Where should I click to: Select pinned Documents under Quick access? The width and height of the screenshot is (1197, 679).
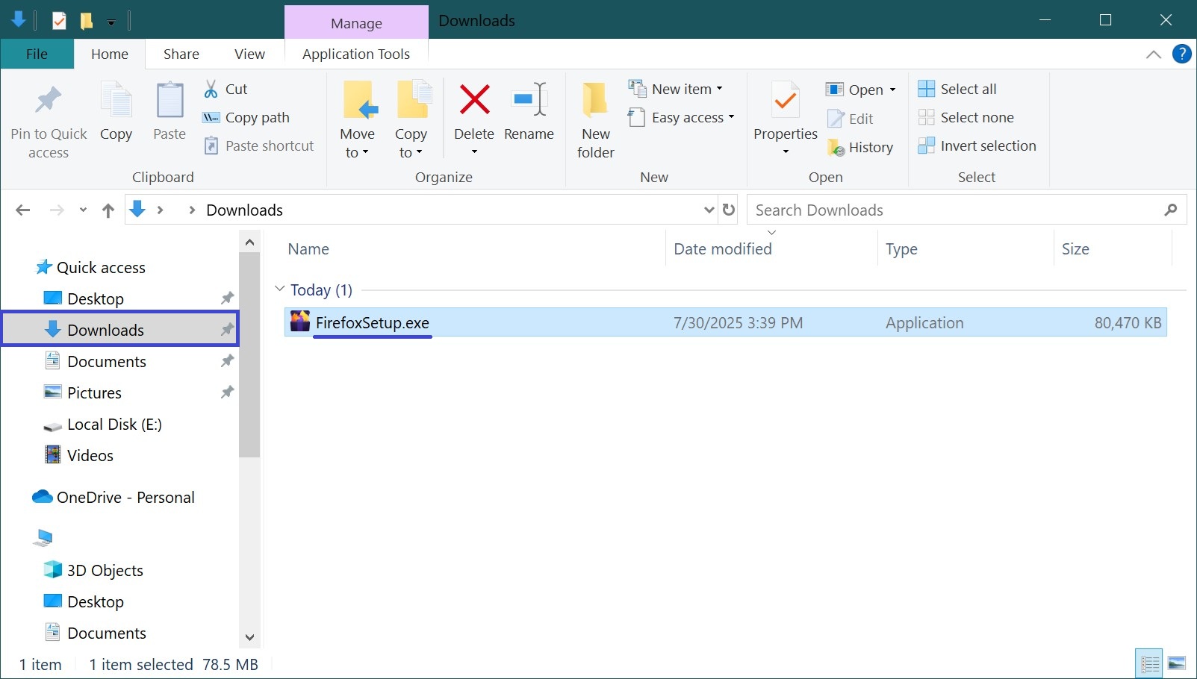(106, 361)
